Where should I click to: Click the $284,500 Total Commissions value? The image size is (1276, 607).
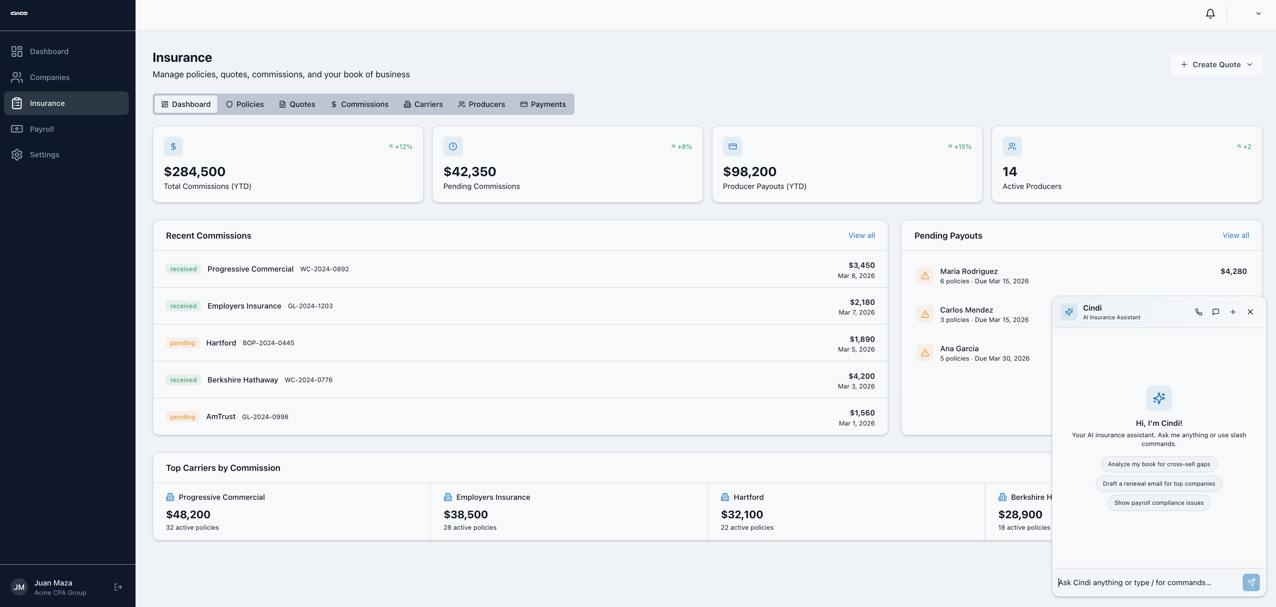click(195, 172)
